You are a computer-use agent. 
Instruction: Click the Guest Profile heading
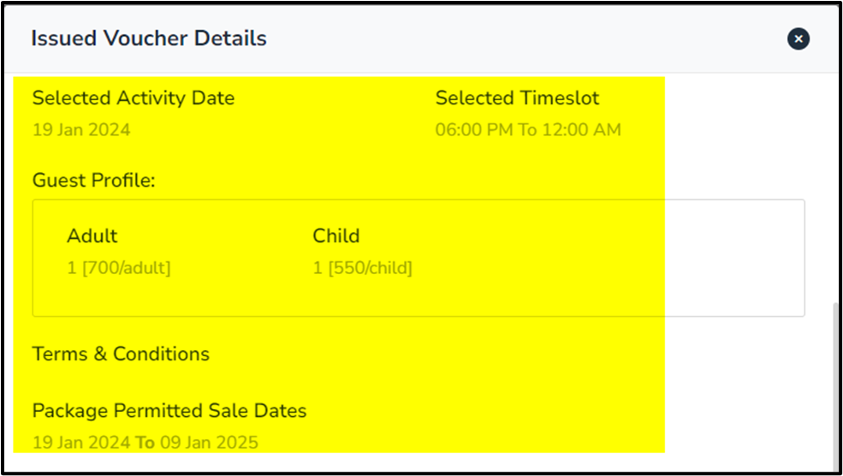[x=93, y=181]
